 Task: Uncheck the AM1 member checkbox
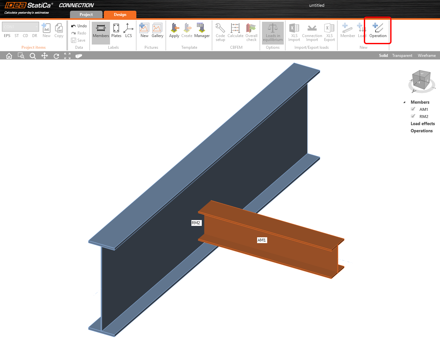(413, 109)
